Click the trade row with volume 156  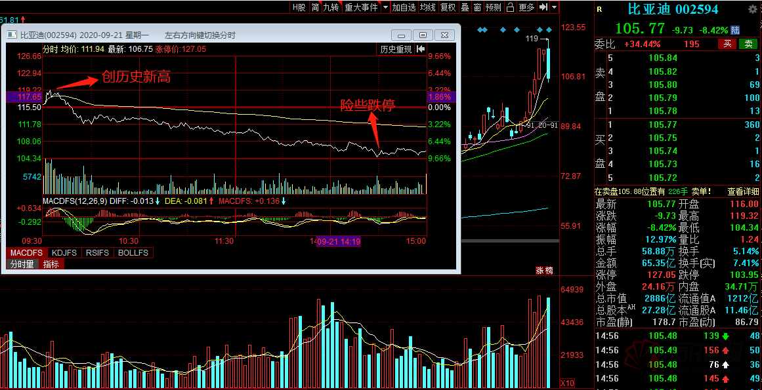click(678, 350)
